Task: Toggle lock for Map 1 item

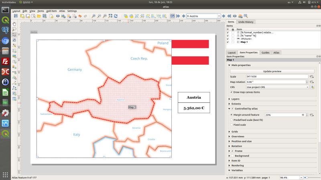Action: 233,42
